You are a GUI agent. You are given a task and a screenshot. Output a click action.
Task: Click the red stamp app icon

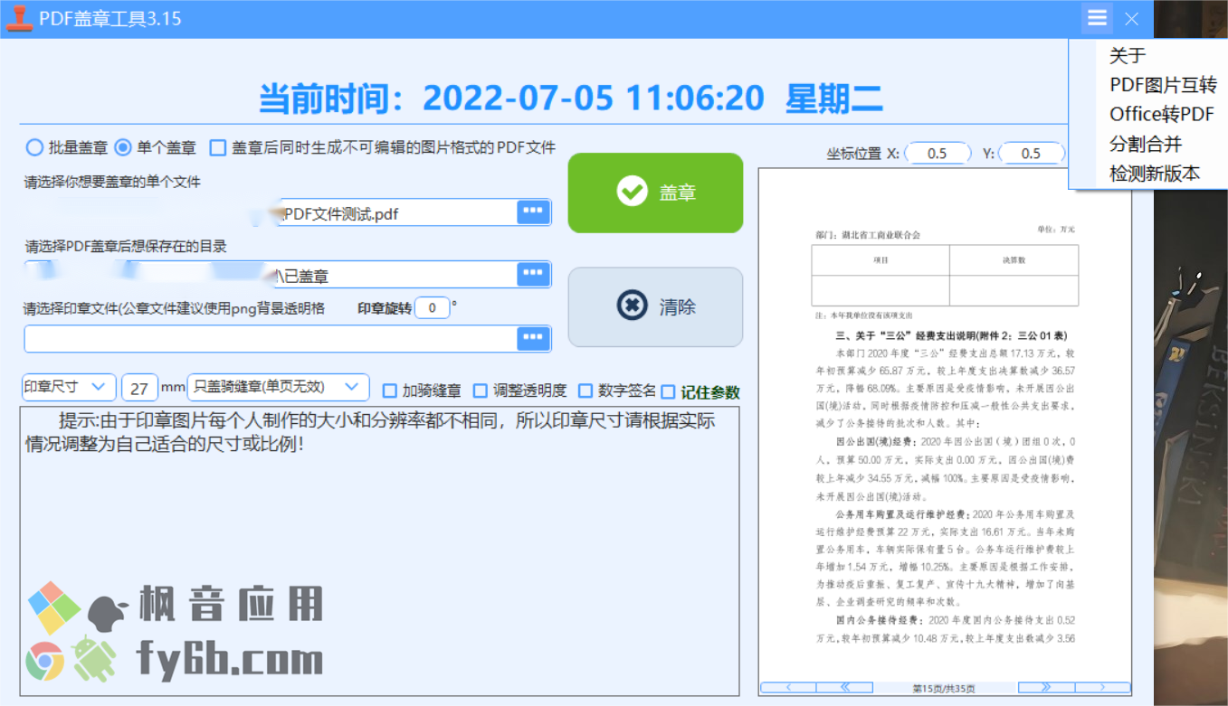[x=20, y=18]
